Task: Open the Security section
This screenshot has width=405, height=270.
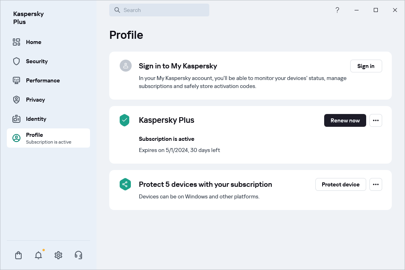Action: [x=37, y=61]
